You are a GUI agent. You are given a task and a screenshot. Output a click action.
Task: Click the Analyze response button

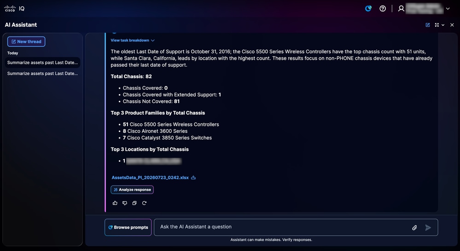132,190
